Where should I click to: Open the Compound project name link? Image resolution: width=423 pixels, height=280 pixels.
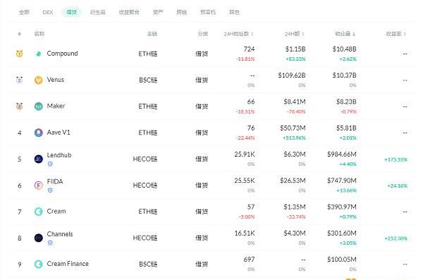pos(62,54)
